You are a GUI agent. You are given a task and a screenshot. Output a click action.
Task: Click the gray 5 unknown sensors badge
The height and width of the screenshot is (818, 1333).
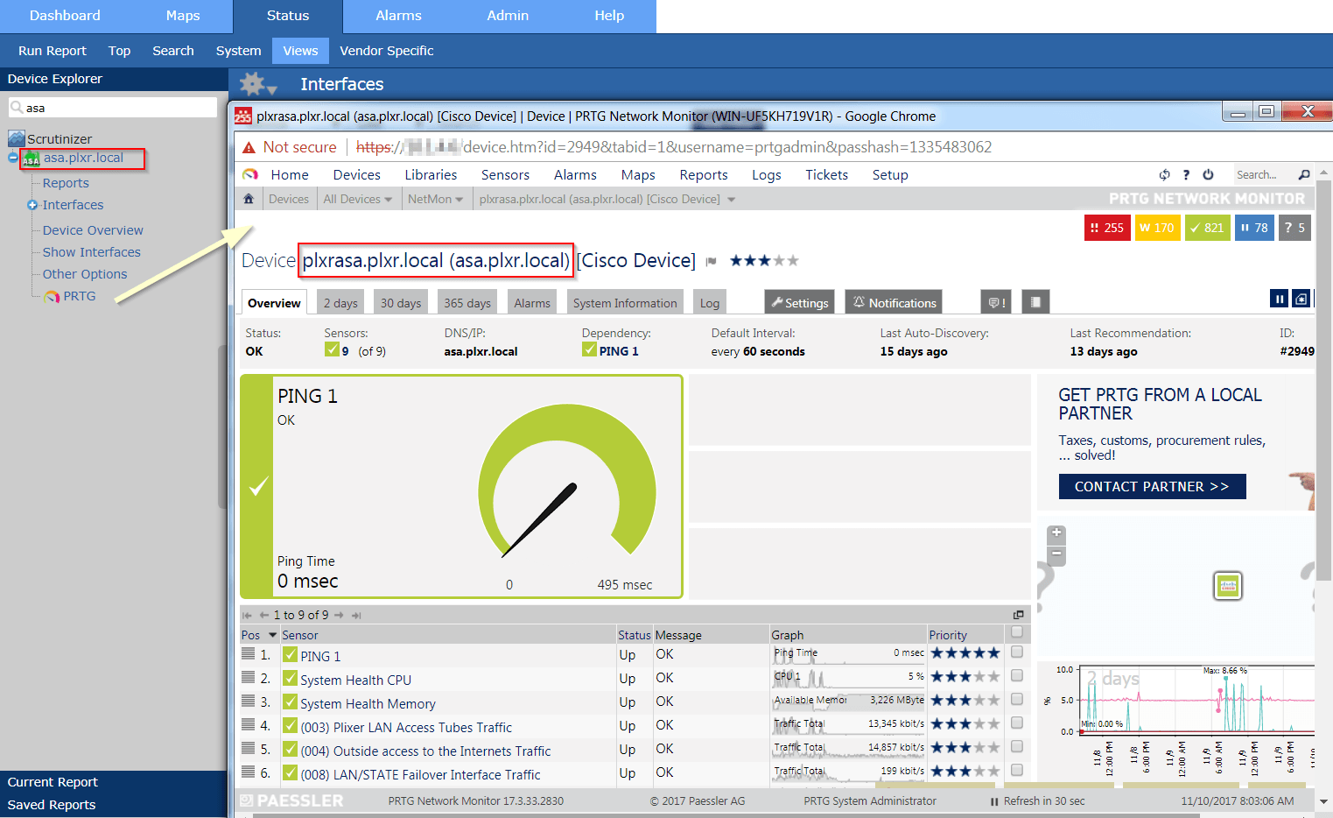click(1294, 228)
